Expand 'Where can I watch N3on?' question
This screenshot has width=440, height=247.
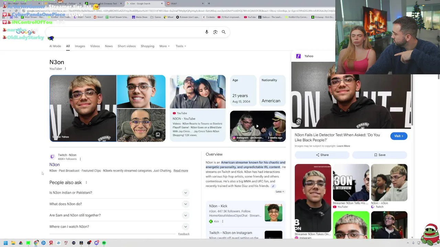coord(119,226)
